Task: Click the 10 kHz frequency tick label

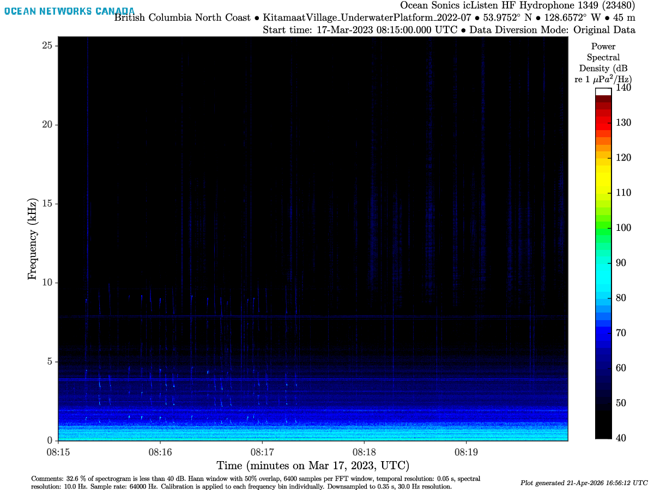Action: click(46, 283)
